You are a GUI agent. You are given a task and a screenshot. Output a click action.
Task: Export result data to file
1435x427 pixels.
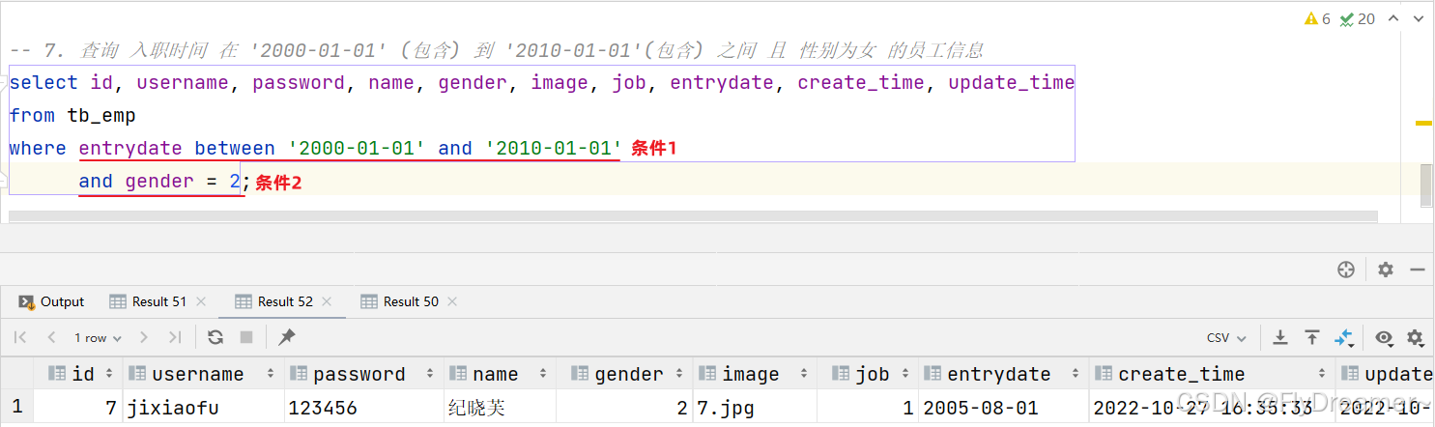tap(1280, 337)
